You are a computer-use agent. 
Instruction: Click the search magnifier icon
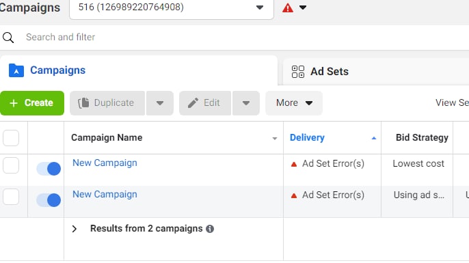point(8,38)
